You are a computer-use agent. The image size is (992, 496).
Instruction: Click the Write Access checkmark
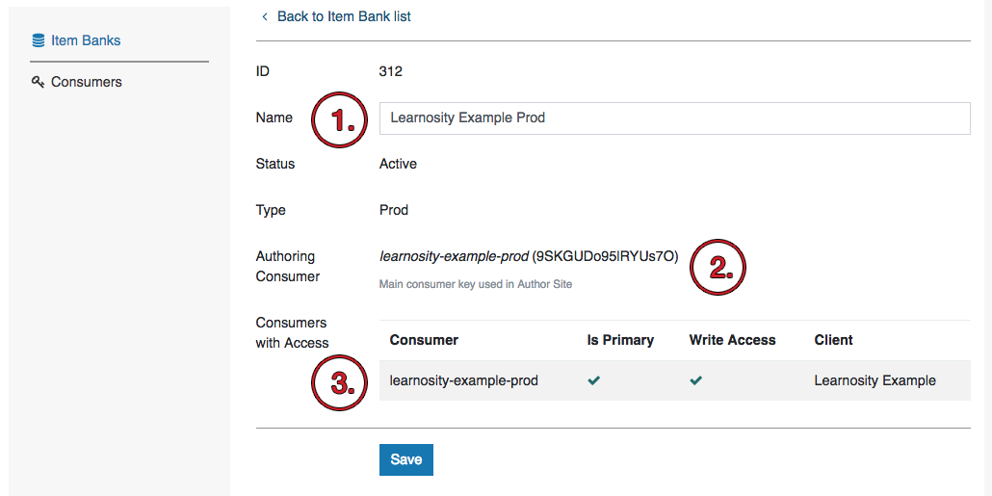click(x=696, y=380)
